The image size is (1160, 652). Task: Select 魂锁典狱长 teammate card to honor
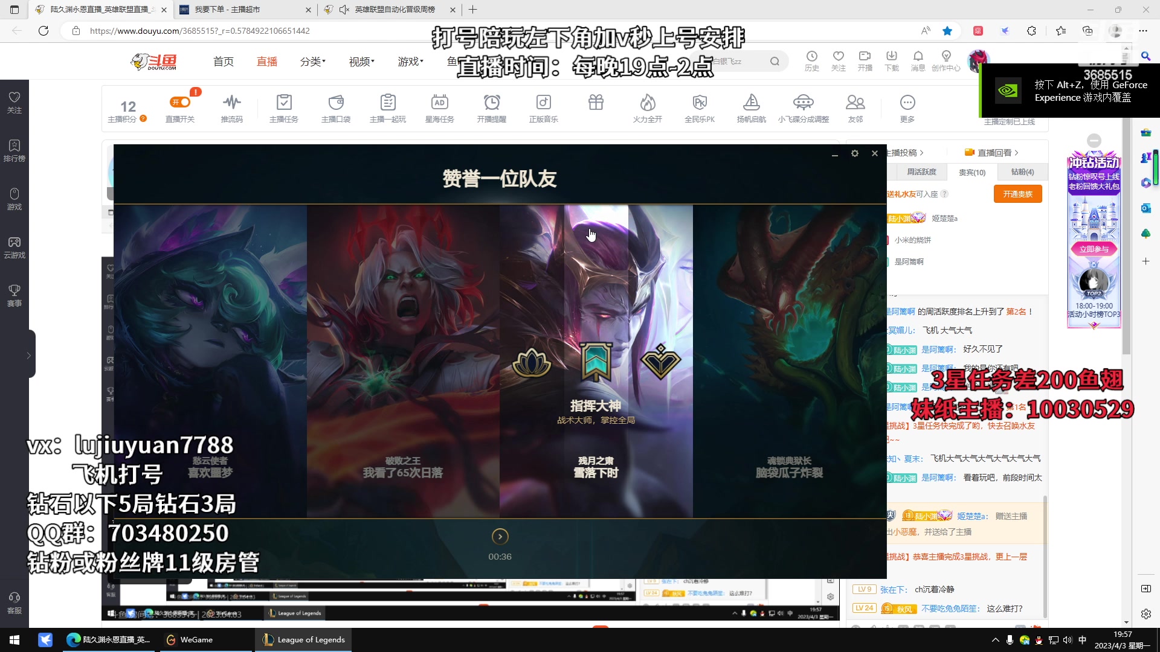pyautogui.click(x=790, y=361)
